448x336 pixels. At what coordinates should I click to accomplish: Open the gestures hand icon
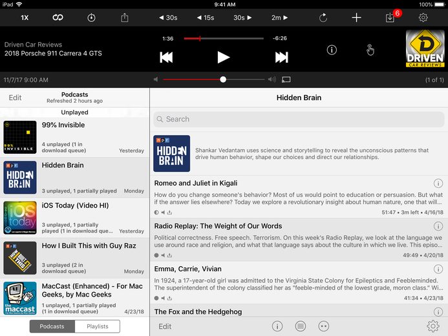click(370, 50)
